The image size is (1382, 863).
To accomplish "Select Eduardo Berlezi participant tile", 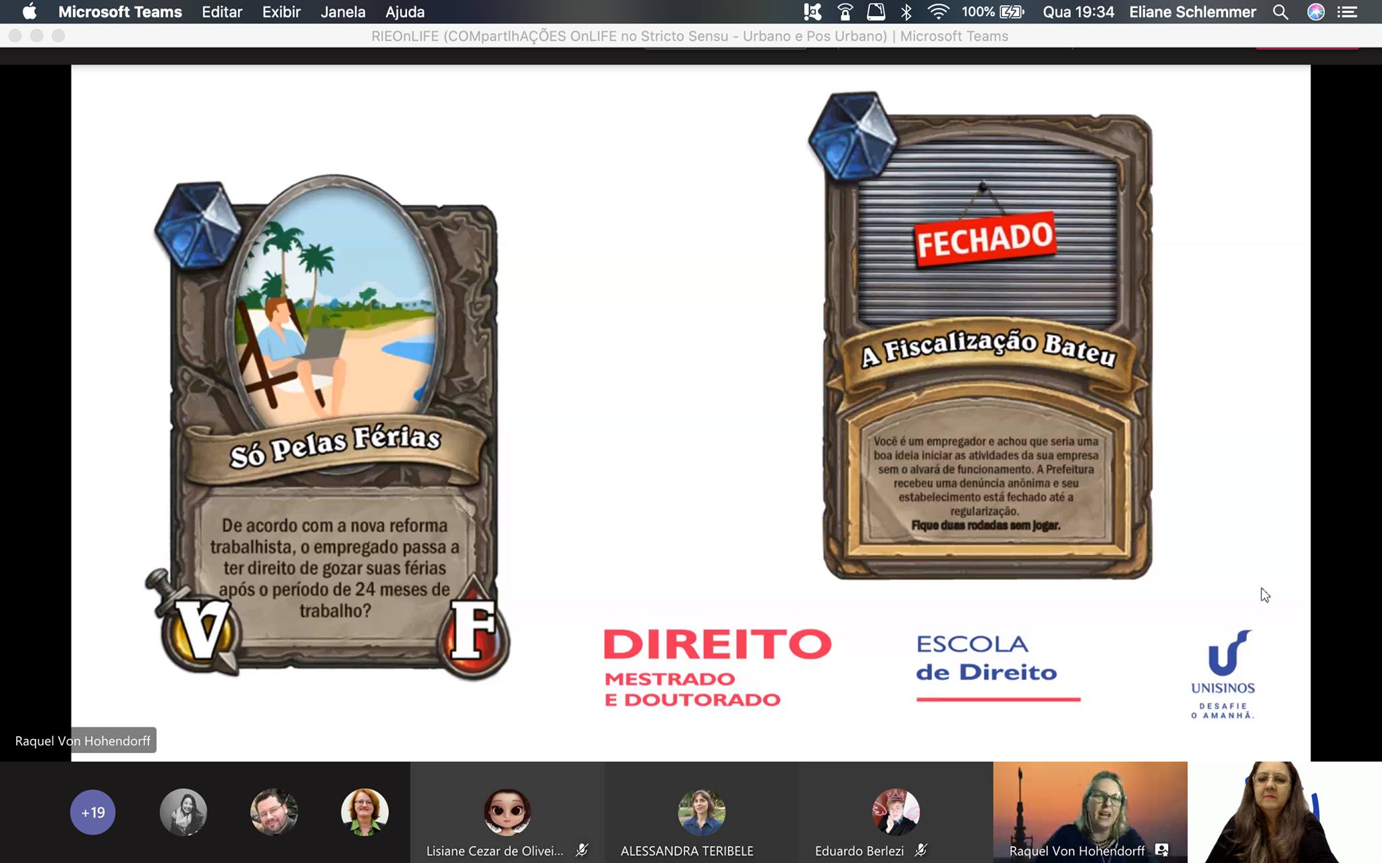I will (x=895, y=812).
